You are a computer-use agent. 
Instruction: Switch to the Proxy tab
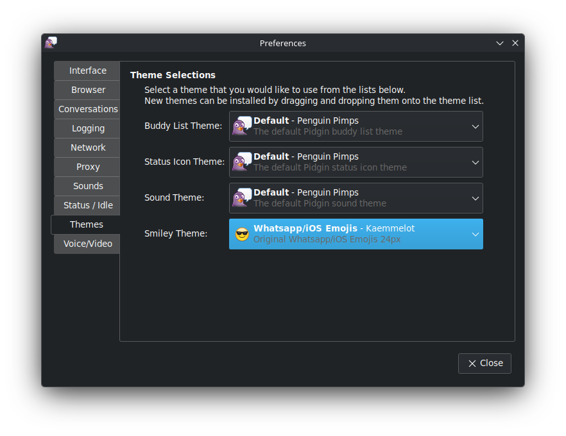coord(87,167)
